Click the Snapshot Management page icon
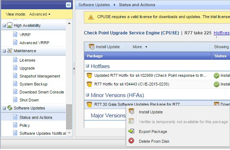230x150 pixels. pyautogui.click(x=15, y=76)
